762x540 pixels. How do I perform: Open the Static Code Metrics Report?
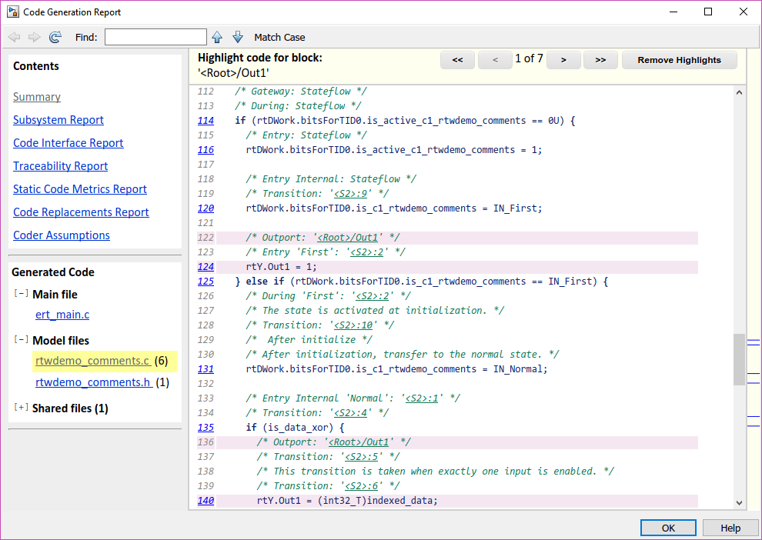pyautogui.click(x=79, y=189)
